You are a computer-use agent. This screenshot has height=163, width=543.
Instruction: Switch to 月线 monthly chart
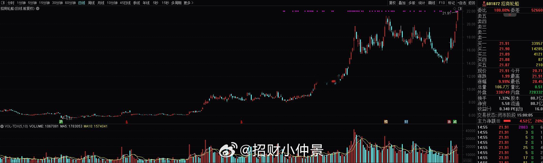[x=101, y=3]
